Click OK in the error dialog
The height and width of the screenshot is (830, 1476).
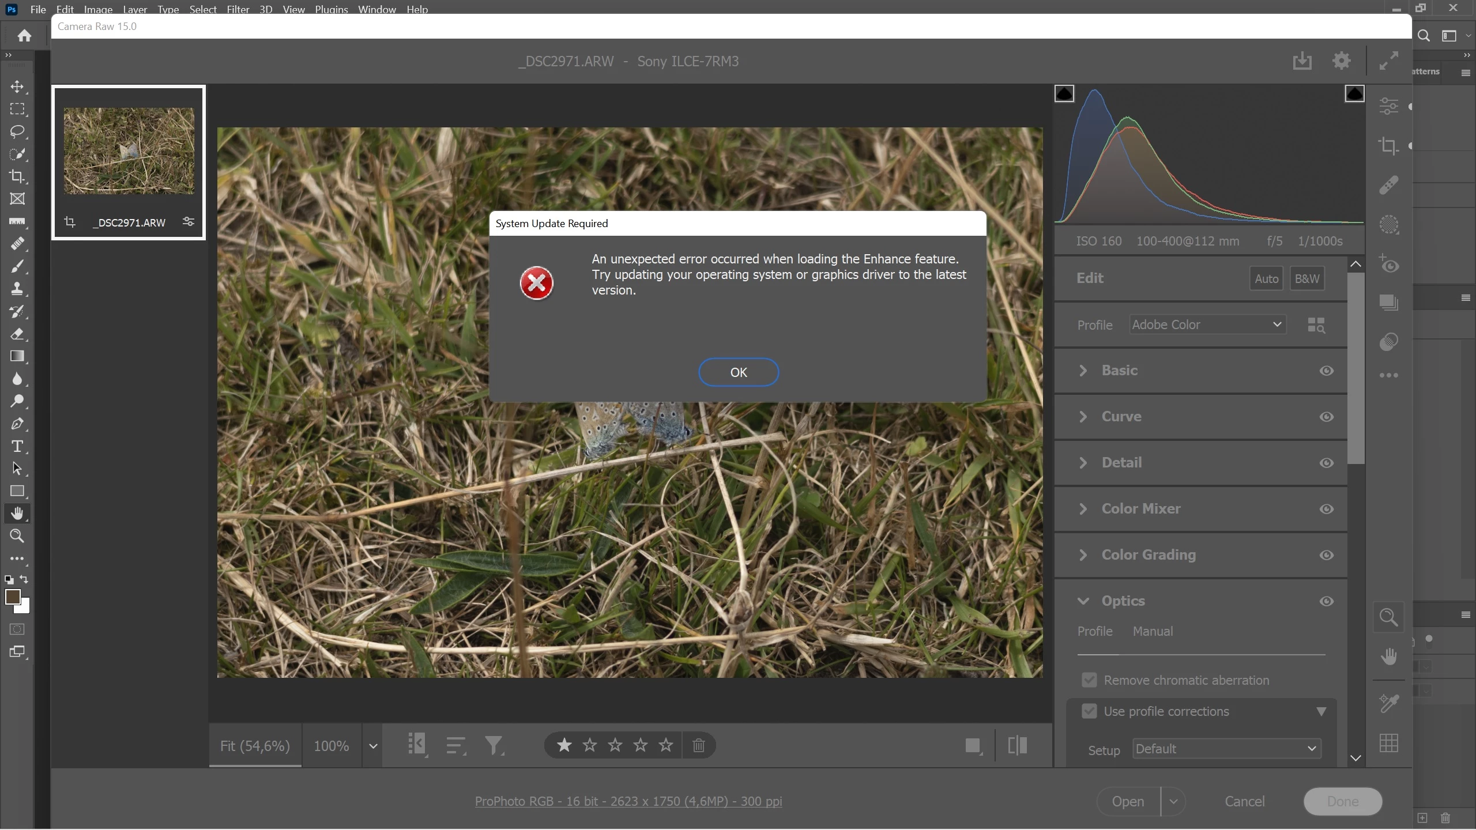[738, 372]
